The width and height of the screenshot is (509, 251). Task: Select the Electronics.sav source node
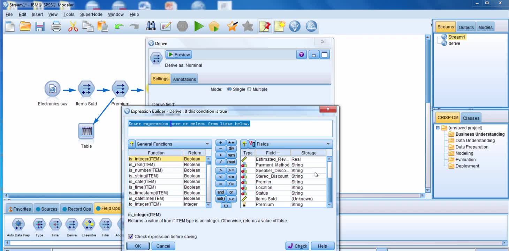pos(52,90)
